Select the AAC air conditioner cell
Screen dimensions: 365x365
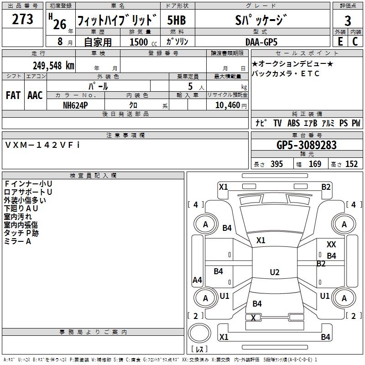35,95
